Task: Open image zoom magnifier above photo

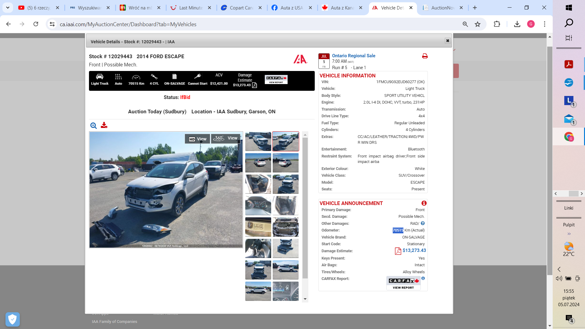Action: point(94,126)
